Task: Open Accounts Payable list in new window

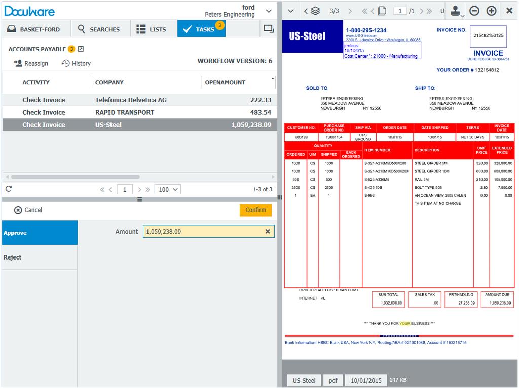Action: coord(81,49)
